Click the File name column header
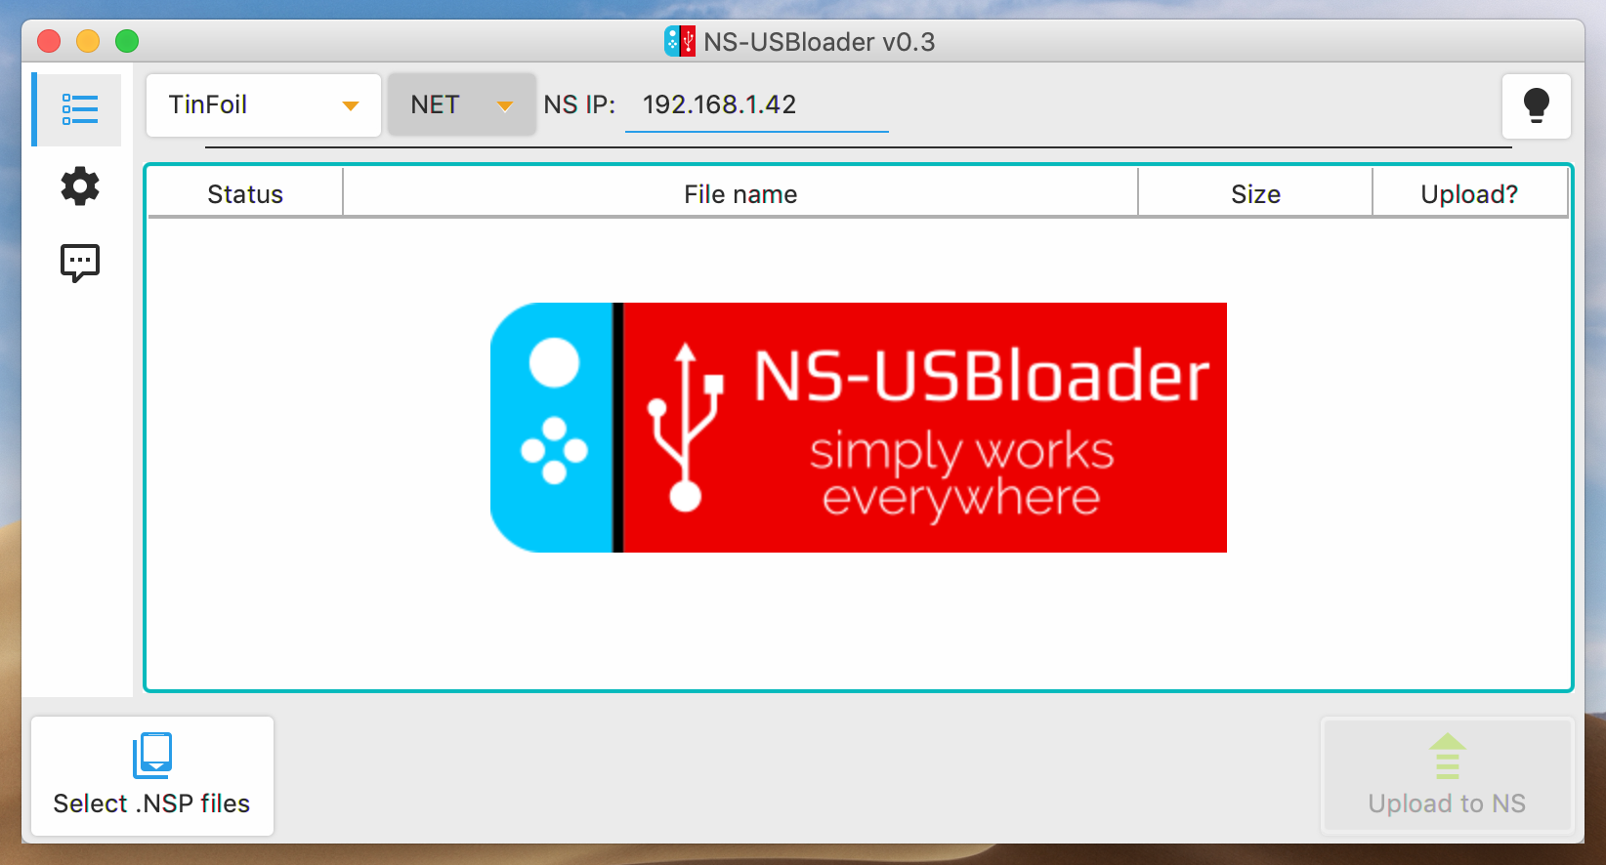 click(x=740, y=193)
